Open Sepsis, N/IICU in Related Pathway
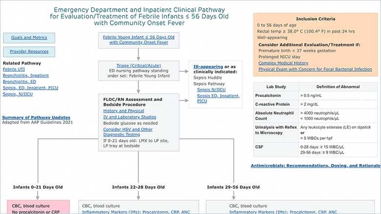The height and width of the screenshot is (214, 381). tap(18, 94)
